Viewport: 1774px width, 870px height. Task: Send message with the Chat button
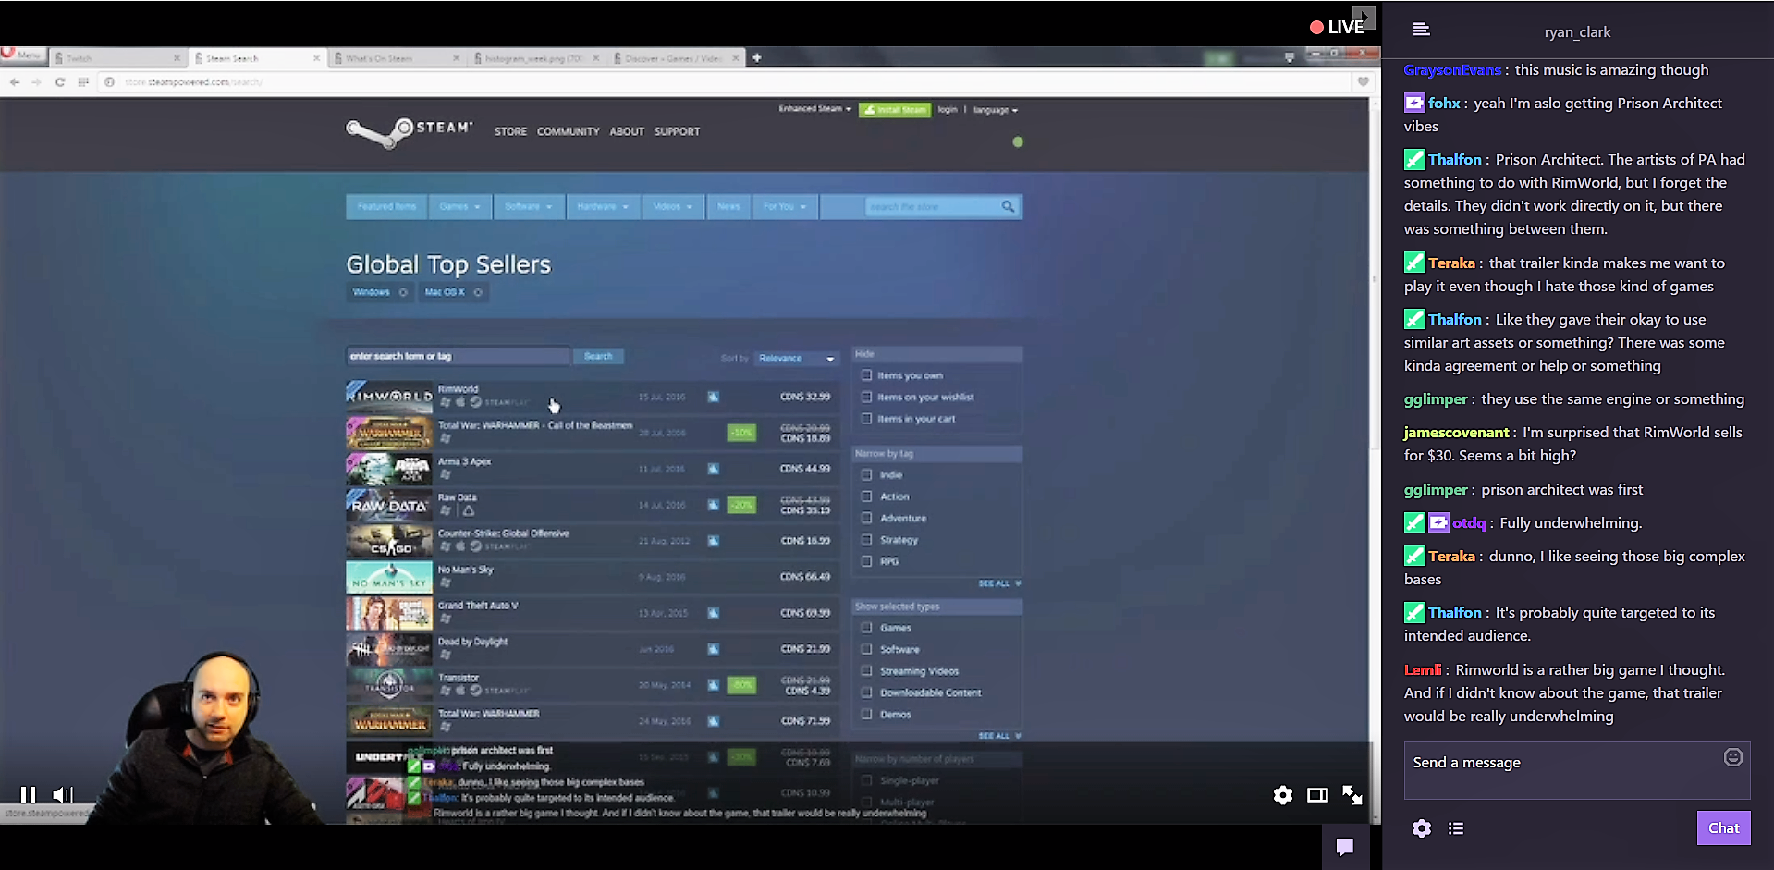click(1722, 828)
